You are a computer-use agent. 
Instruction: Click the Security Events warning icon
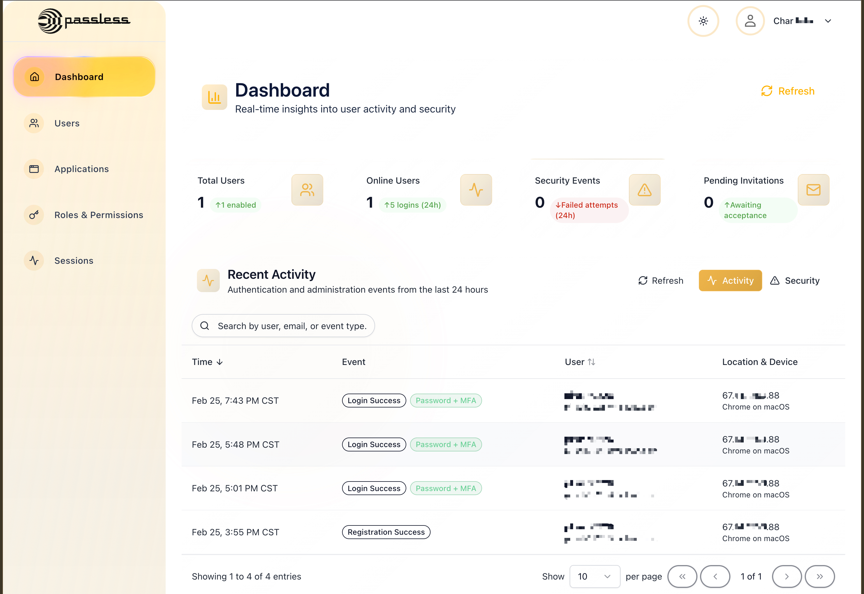645,190
